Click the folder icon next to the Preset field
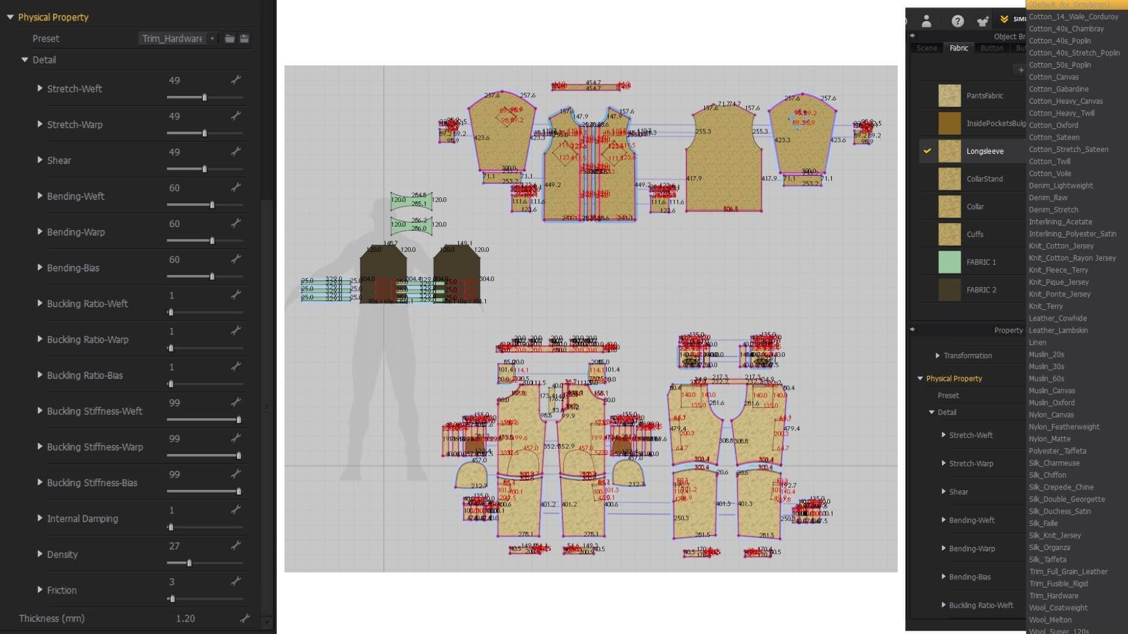Screen dimensions: 1128x634 (x=229, y=38)
